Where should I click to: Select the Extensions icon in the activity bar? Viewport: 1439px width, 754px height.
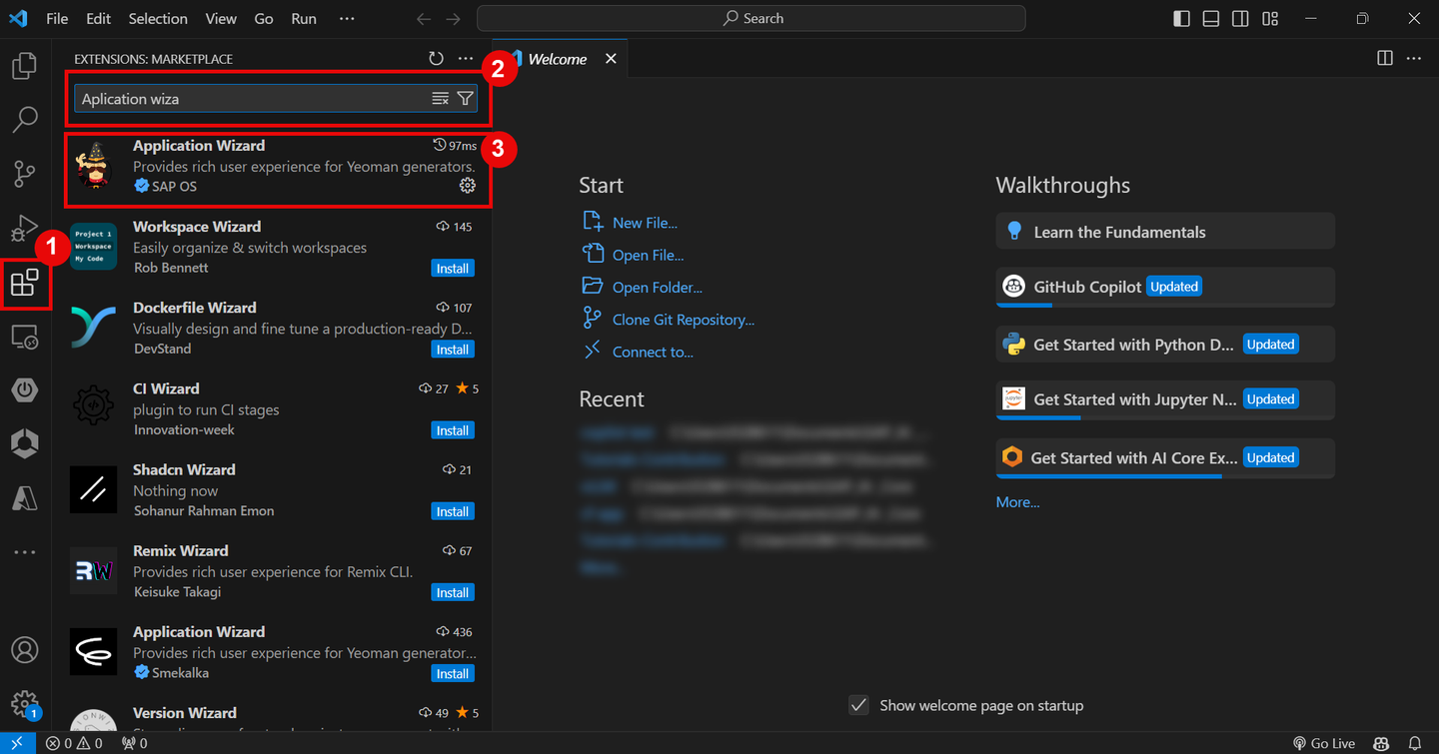[25, 284]
